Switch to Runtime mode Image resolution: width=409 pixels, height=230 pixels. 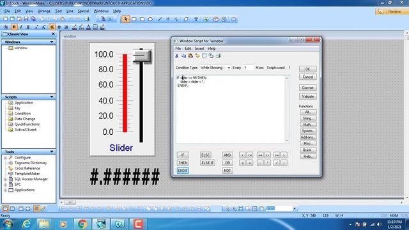[x=391, y=11]
